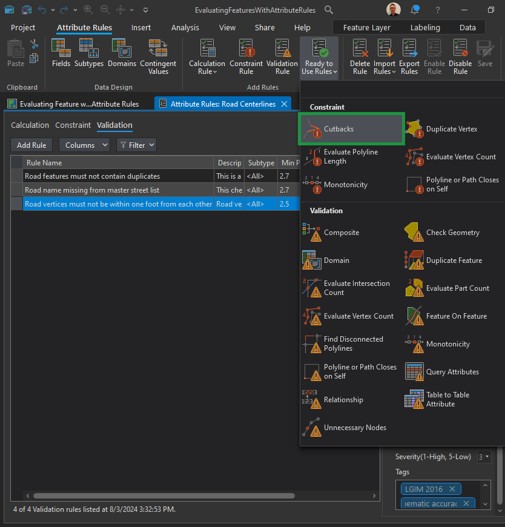Image resolution: width=505 pixels, height=527 pixels.
Task: Open the Domains view
Action: (122, 55)
